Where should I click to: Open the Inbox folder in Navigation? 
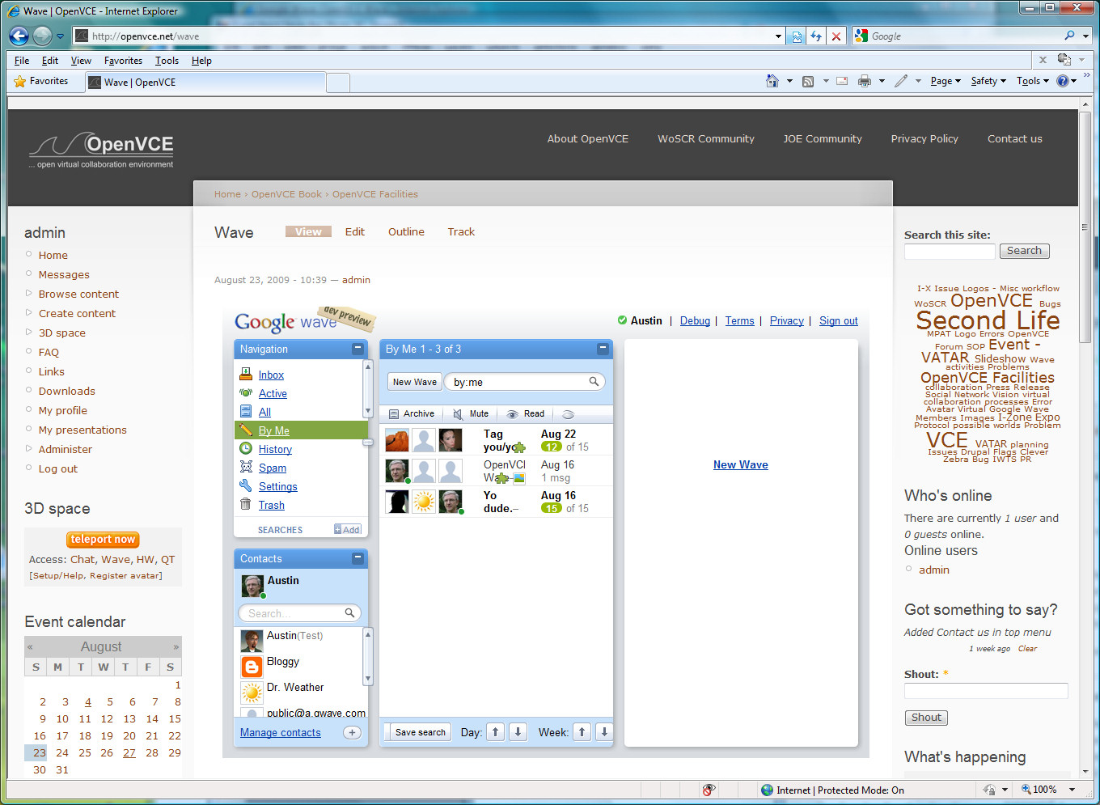[271, 375]
